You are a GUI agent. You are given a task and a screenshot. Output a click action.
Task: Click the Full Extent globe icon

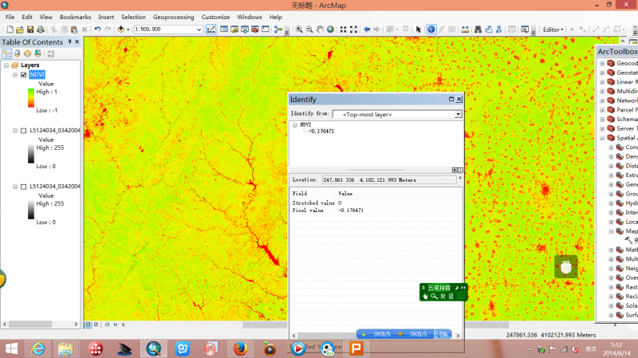pyautogui.click(x=329, y=30)
